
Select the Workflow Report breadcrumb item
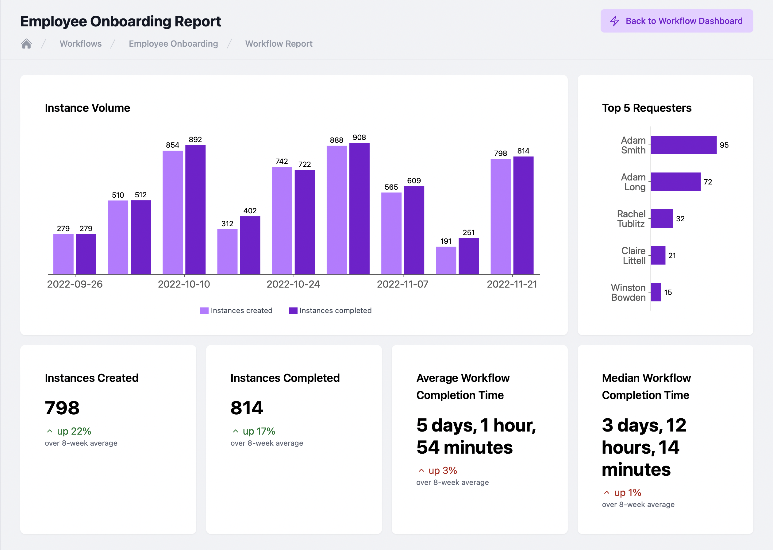tap(279, 44)
